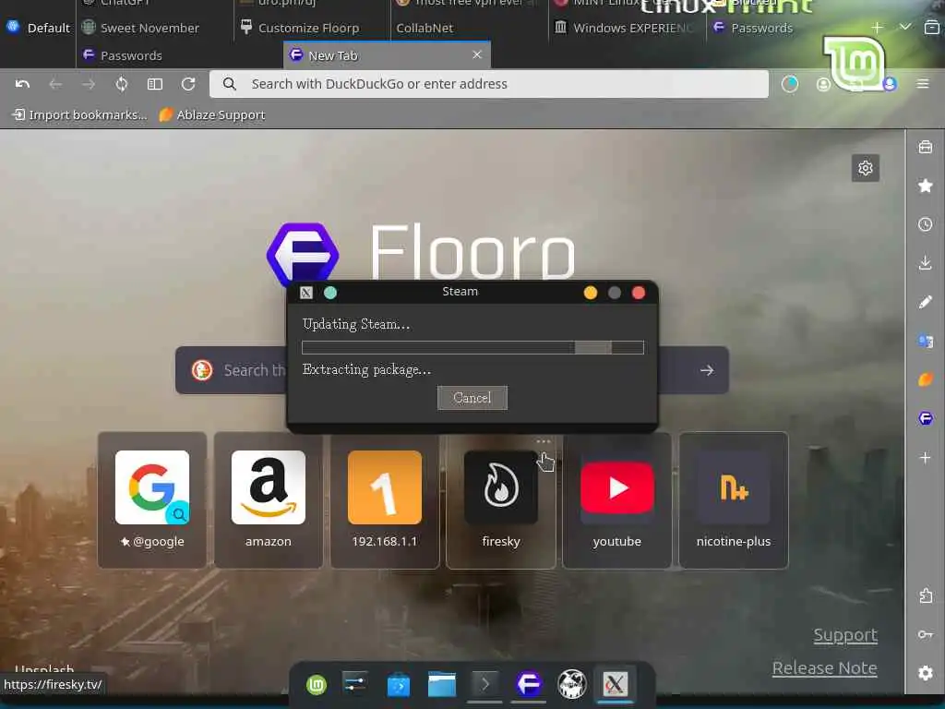
Task: Click the address bar search field
Action: 489,84
